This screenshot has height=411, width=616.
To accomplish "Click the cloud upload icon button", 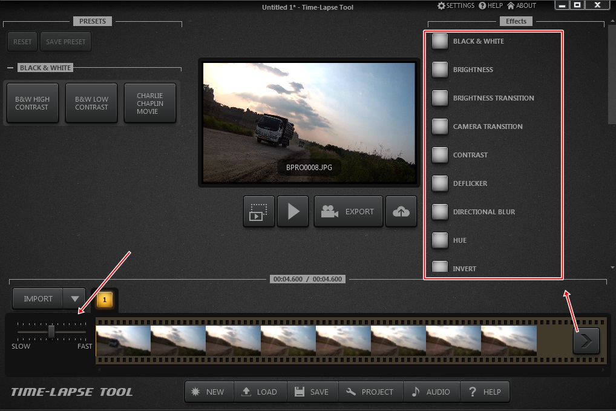I will coord(401,211).
